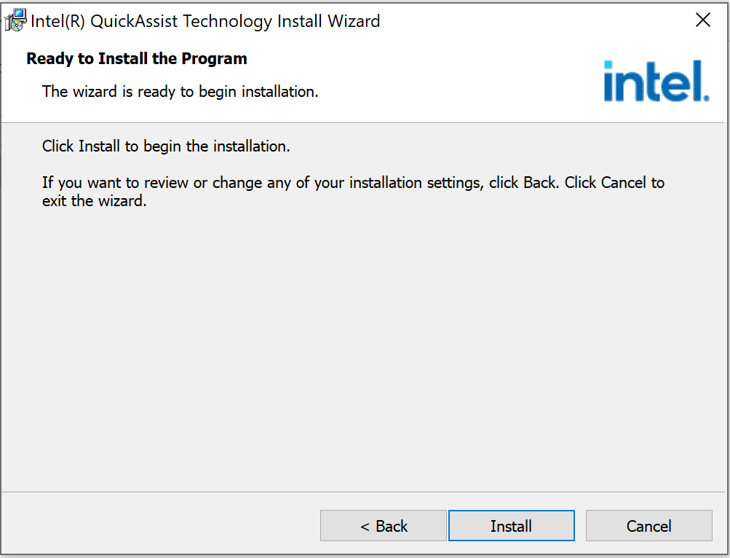This screenshot has width=730, height=558.
Task: Click the blue dot after the Intel logo
Action: click(x=705, y=97)
